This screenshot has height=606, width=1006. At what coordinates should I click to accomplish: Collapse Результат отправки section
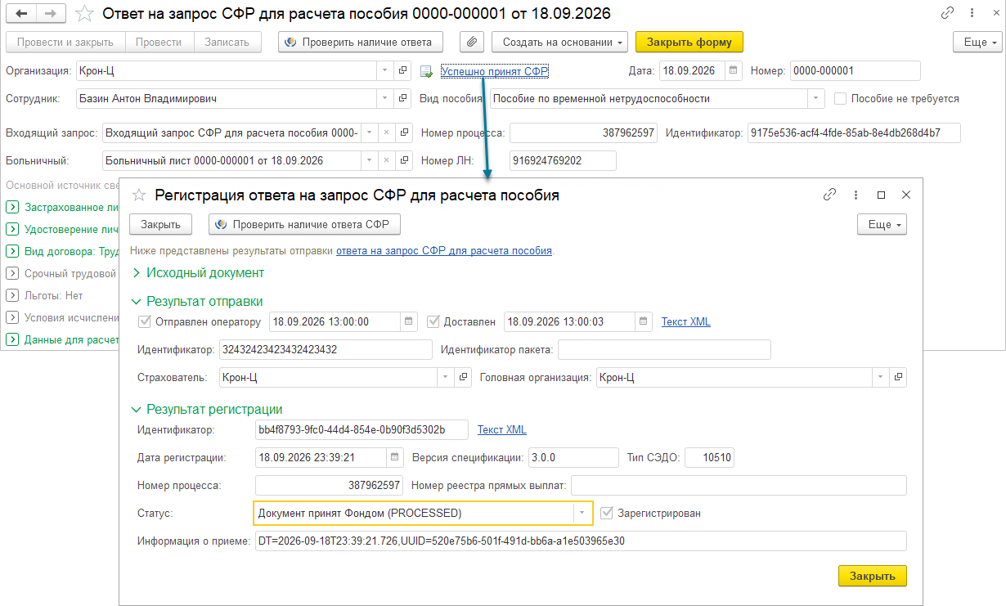click(197, 301)
